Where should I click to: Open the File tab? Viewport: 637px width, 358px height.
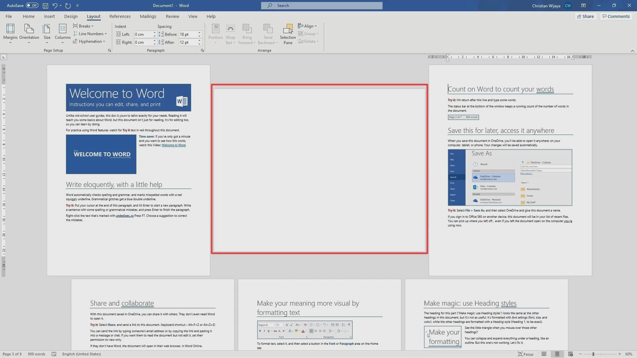tap(9, 16)
